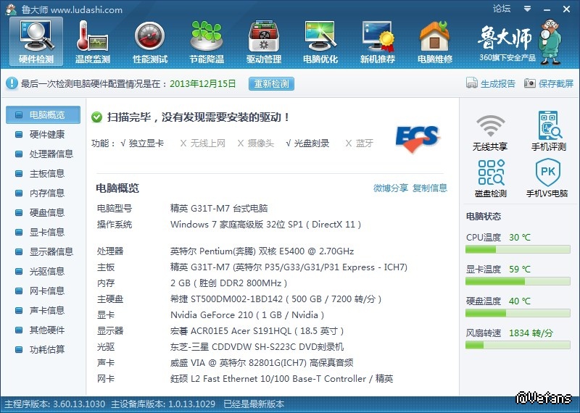Image resolution: width=580 pixels, height=413 pixels.
Task: Click the detection date 2013年12月15日
Action: tap(203, 83)
